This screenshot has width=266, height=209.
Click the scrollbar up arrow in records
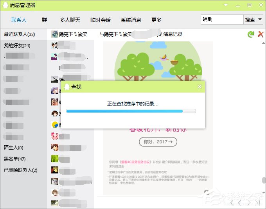tap(263, 43)
